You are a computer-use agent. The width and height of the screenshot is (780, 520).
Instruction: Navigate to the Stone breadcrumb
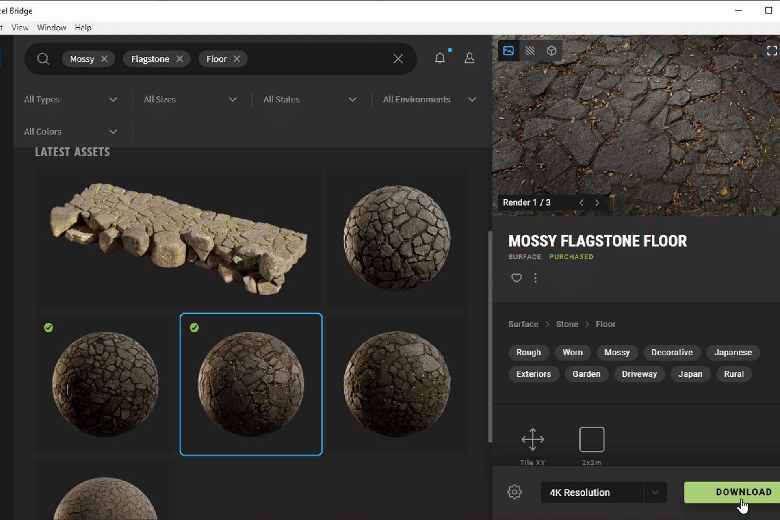click(567, 324)
